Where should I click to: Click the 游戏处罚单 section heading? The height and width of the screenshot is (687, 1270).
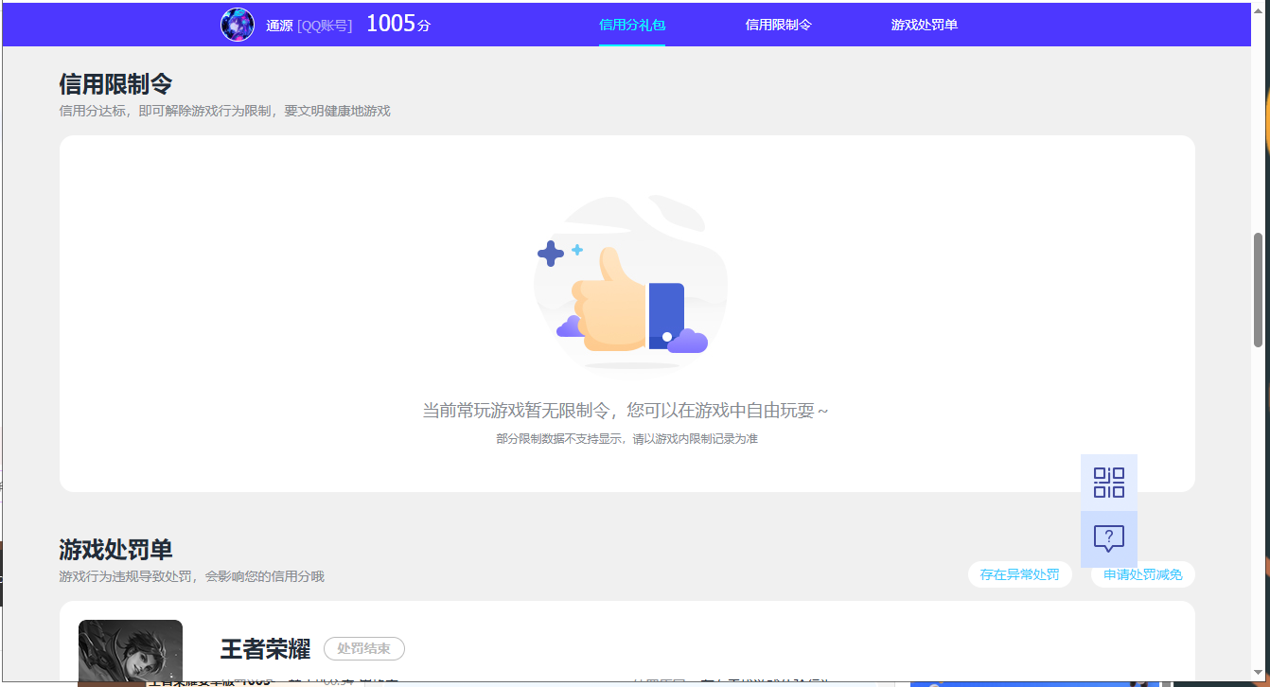(115, 550)
